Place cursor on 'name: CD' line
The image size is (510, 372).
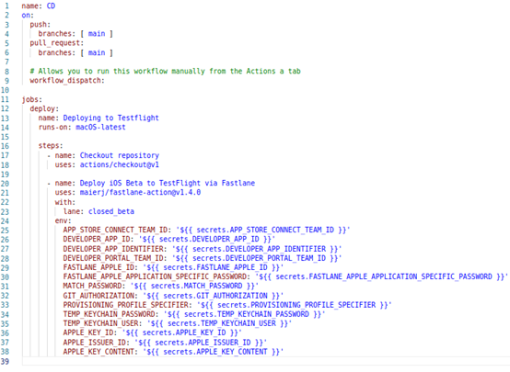coord(39,6)
